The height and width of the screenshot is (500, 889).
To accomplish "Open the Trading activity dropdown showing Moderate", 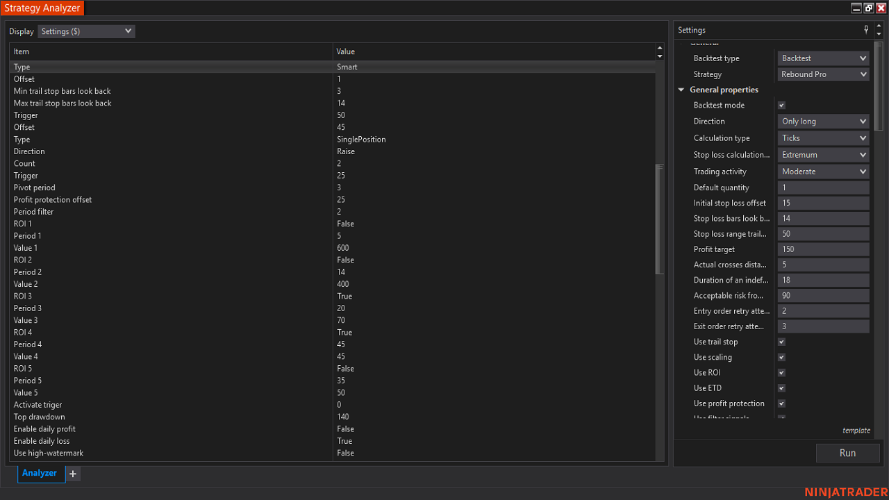I will click(823, 172).
